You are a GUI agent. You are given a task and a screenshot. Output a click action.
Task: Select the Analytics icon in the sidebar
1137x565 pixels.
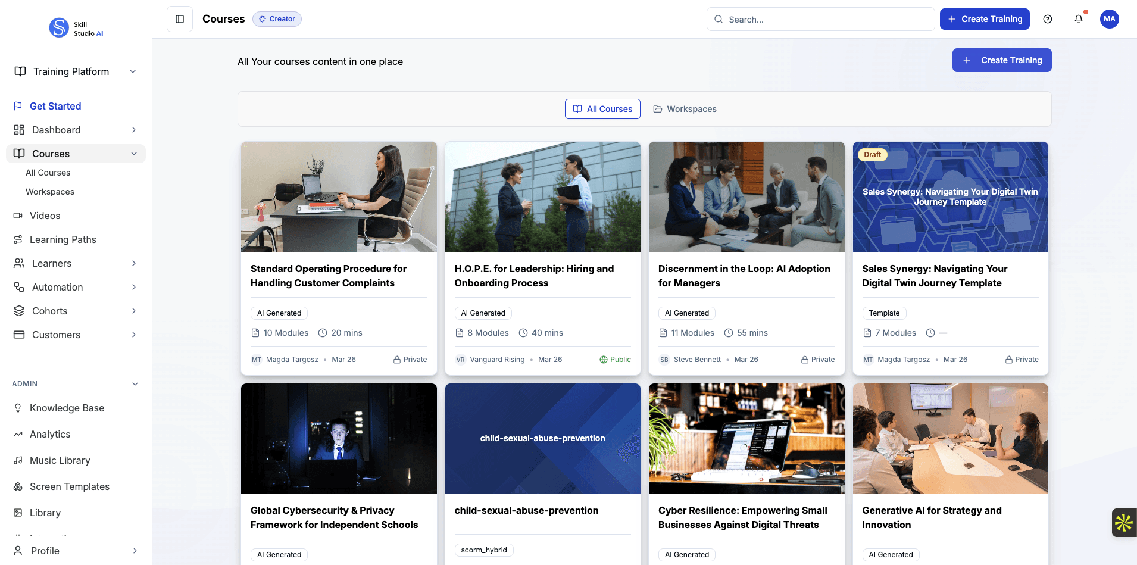pos(19,434)
